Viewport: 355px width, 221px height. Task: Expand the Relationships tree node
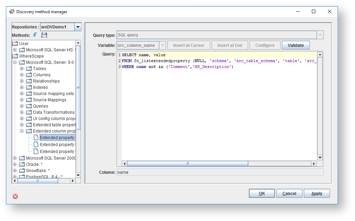pos(22,81)
